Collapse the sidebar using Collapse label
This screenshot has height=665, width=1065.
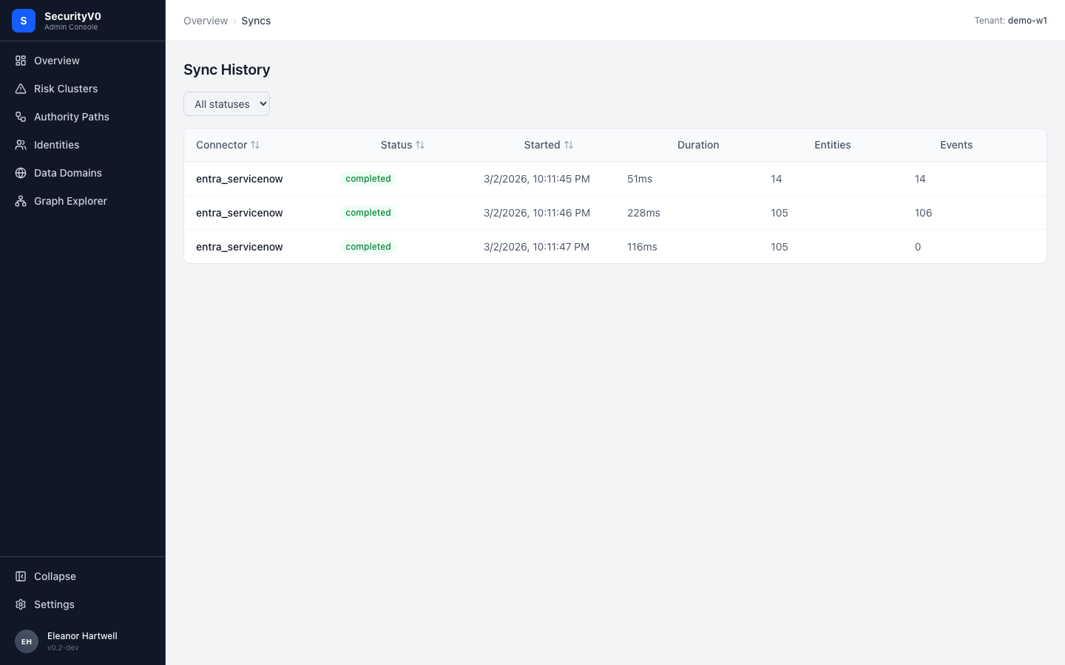pyautogui.click(x=55, y=576)
